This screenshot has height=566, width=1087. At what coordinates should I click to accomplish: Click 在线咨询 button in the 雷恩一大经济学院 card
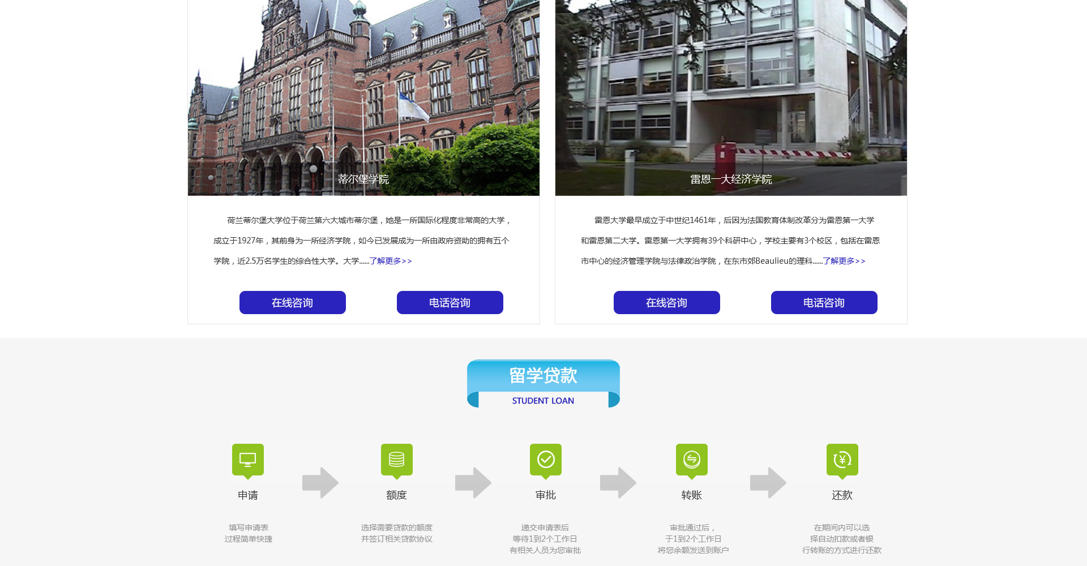pyautogui.click(x=666, y=303)
